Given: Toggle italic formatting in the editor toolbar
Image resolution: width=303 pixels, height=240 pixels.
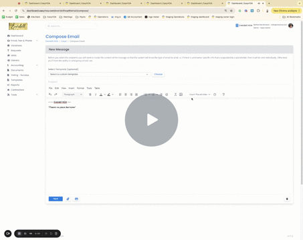Looking at the screenshot, I should coord(96,95).
